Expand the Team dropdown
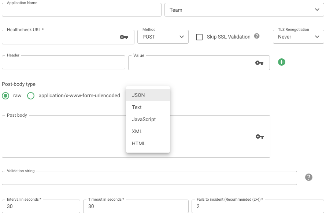Screen dimensions: 326x215 coord(244,10)
